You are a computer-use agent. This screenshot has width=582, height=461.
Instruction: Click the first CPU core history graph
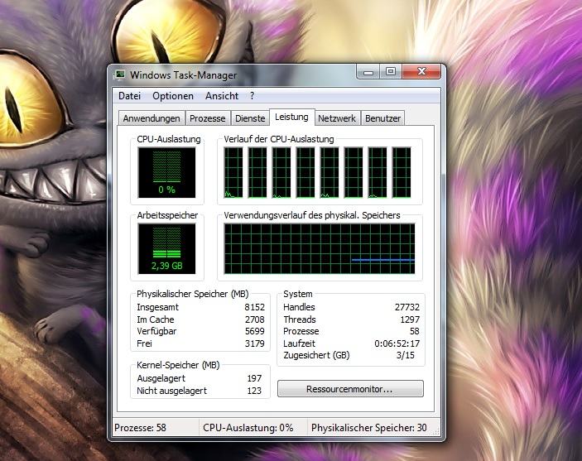233,173
